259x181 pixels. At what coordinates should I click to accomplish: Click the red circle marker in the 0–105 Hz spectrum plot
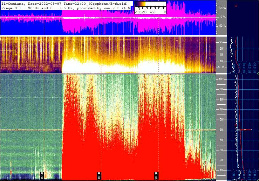tap(236, 125)
